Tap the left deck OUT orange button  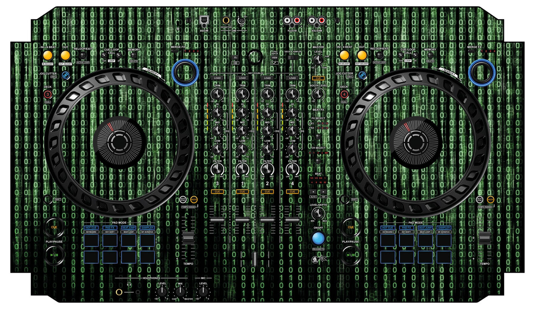(x=65, y=55)
